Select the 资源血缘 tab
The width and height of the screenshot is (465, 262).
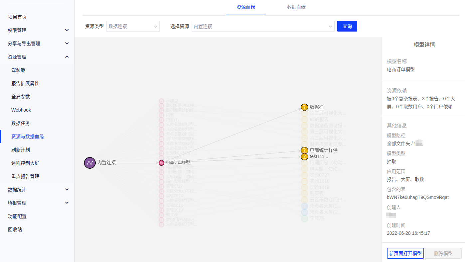tap(246, 7)
